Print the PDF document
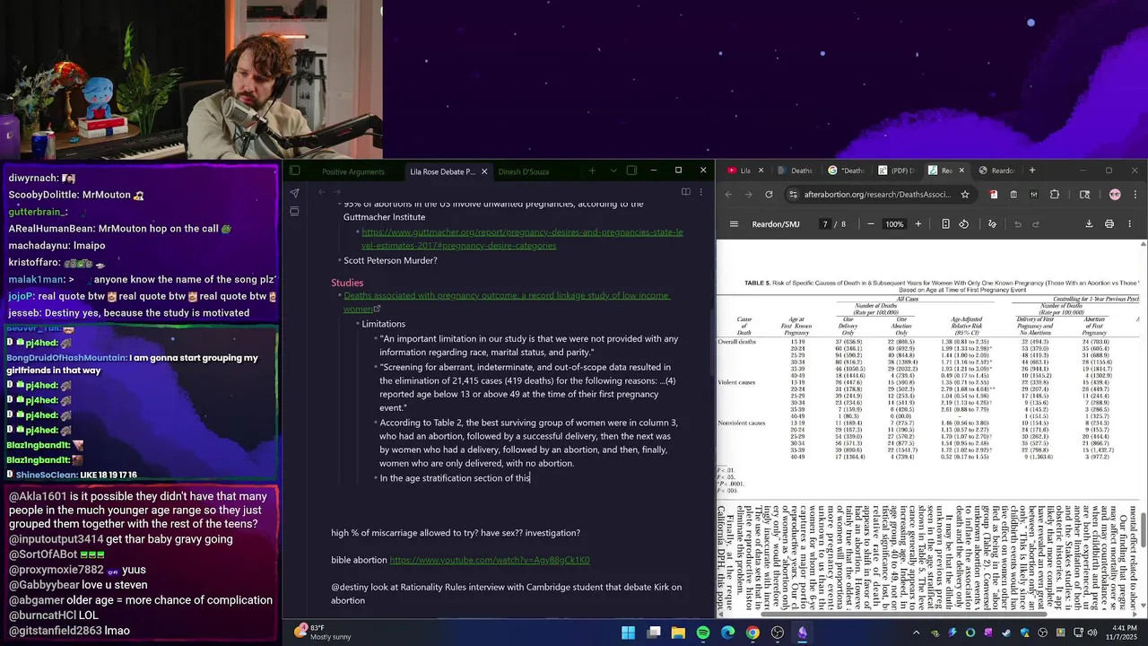 (x=1109, y=224)
